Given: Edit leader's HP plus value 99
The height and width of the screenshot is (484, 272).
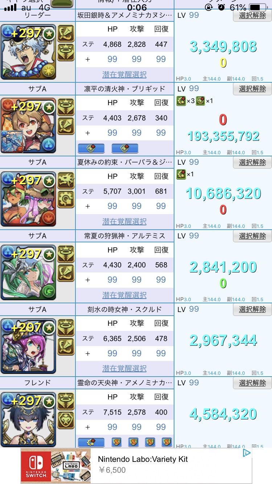Looking at the screenshot, I should [x=112, y=59].
